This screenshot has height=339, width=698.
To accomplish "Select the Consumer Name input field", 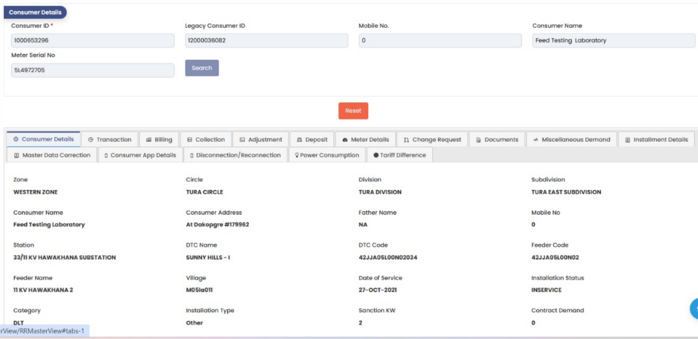I will [614, 41].
